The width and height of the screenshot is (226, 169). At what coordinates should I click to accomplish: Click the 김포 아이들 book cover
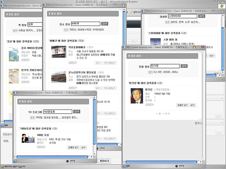(x=14, y=54)
